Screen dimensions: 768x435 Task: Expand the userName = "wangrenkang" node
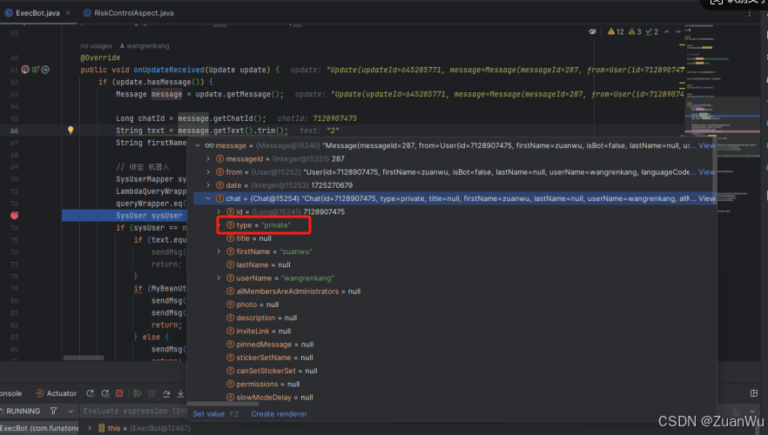pyautogui.click(x=219, y=278)
